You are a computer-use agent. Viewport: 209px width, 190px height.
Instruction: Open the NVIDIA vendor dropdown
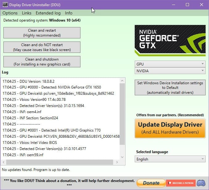coord(170,71)
